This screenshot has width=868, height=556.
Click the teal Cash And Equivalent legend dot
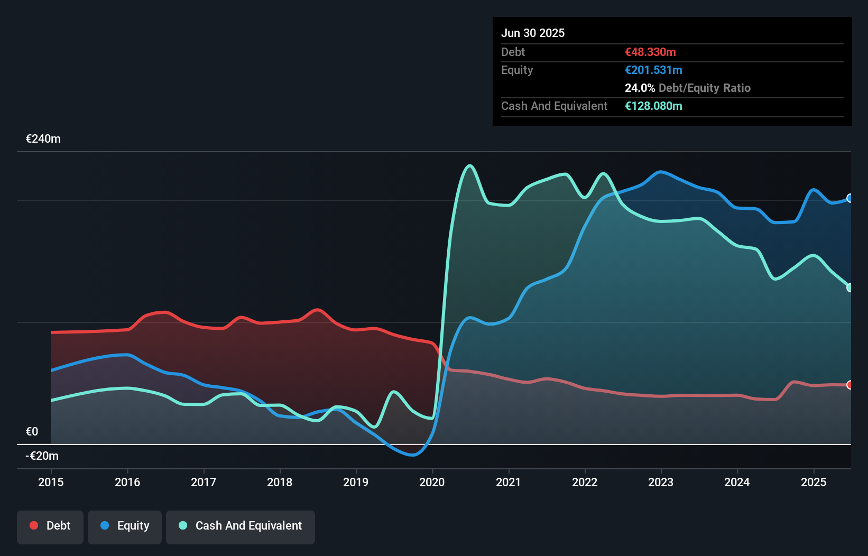[x=182, y=525]
